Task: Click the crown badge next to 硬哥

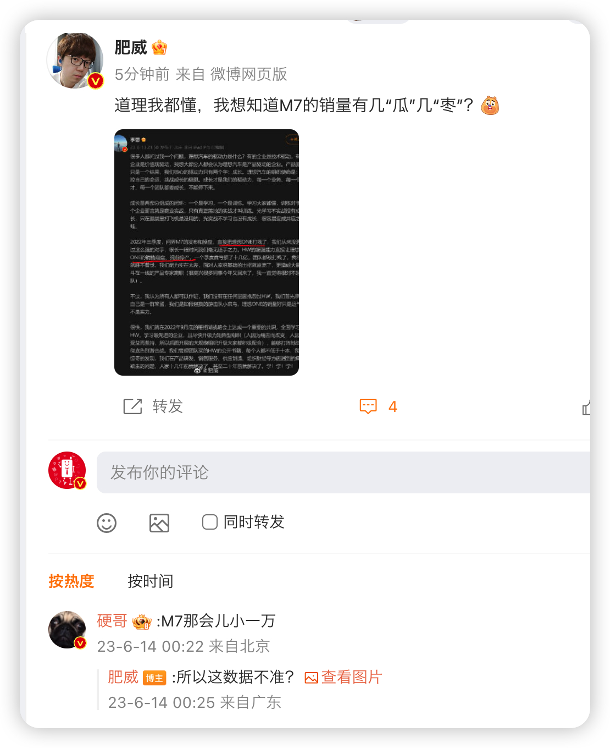Action: point(142,621)
